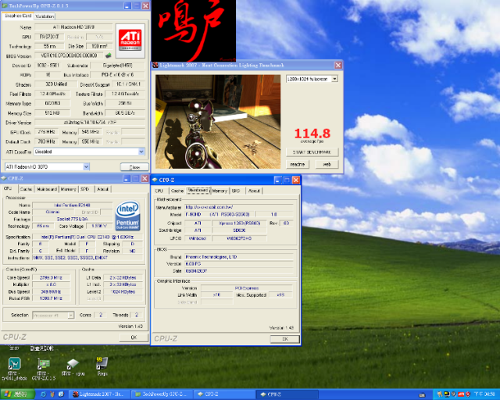Viewport: 500px width, 400px height.
Task: Open About tab in the CPU-Z Mainboard window
Action: click(x=254, y=191)
